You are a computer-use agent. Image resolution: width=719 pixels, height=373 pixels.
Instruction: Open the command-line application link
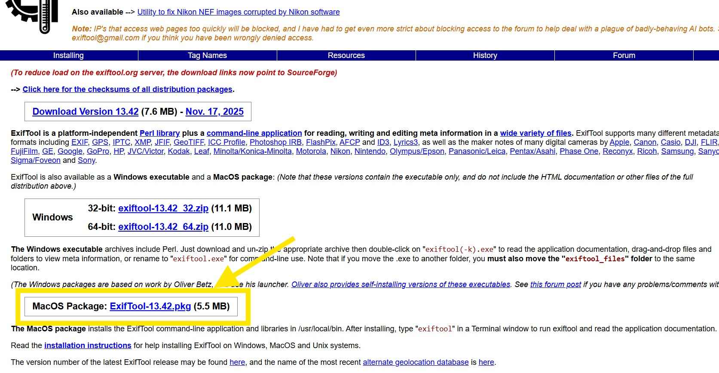[x=254, y=133]
